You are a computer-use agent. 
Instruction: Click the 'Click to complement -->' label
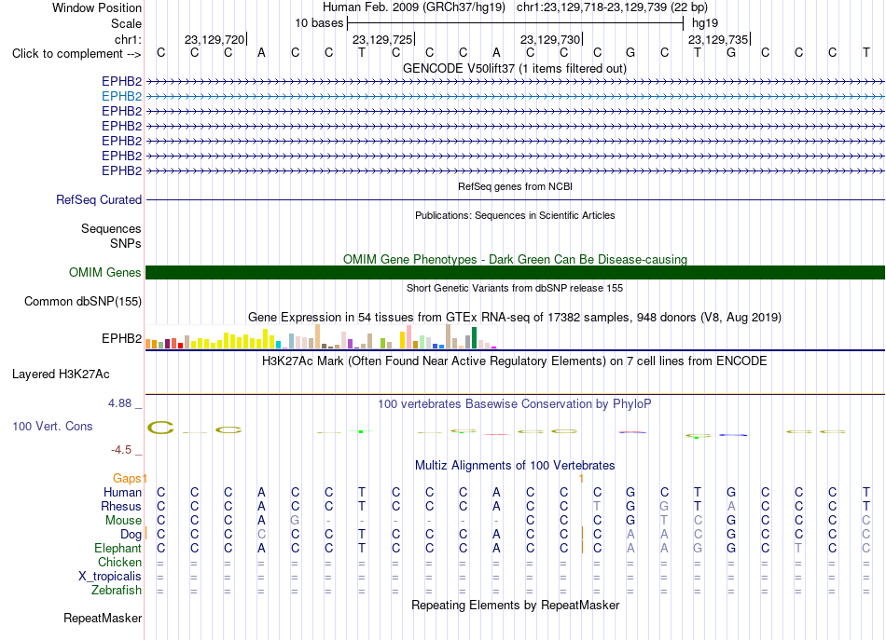coord(76,54)
